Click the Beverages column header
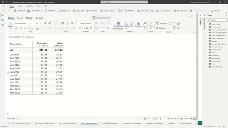The image size is (228, 128). coord(41,44)
